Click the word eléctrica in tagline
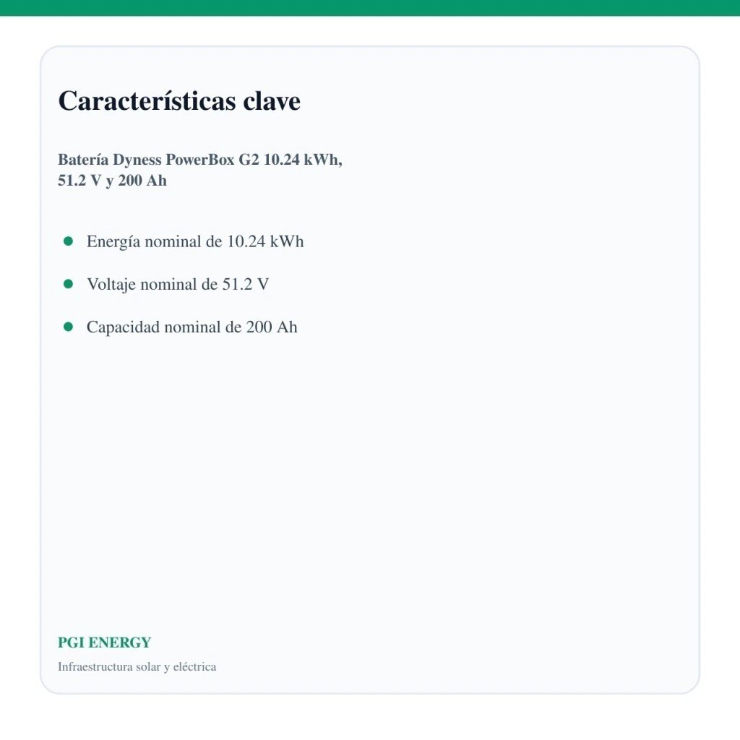This screenshot has height=740, width=740. pyautogui.click(x=194, y=666)
